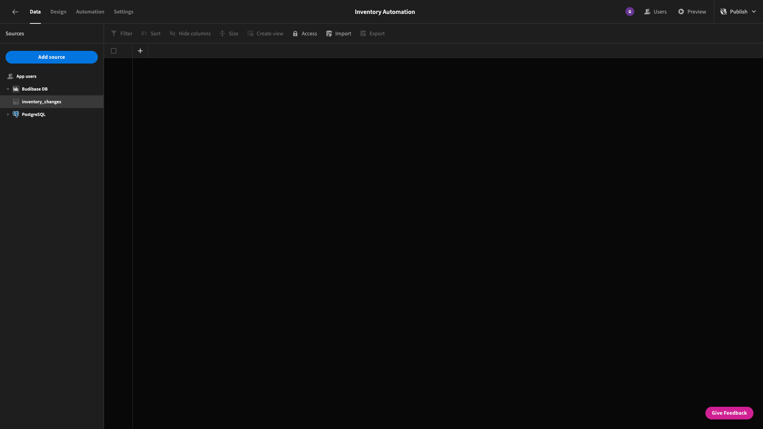763x429 pixels.
Task: Open the Sort options
Action: (151, 34)
